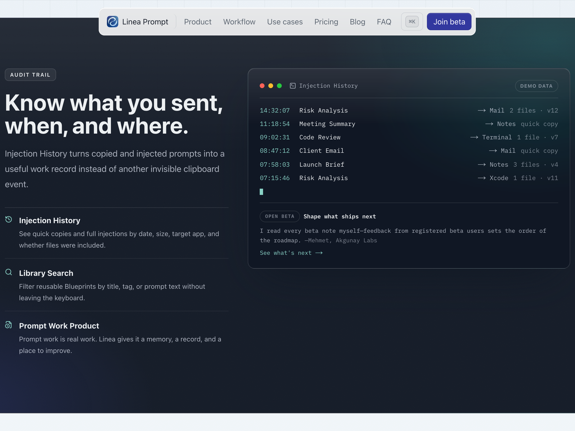The width and height of the screenshot is (575, 431).
Task: Open the Workflow nav item
Action: pos(239,22)
